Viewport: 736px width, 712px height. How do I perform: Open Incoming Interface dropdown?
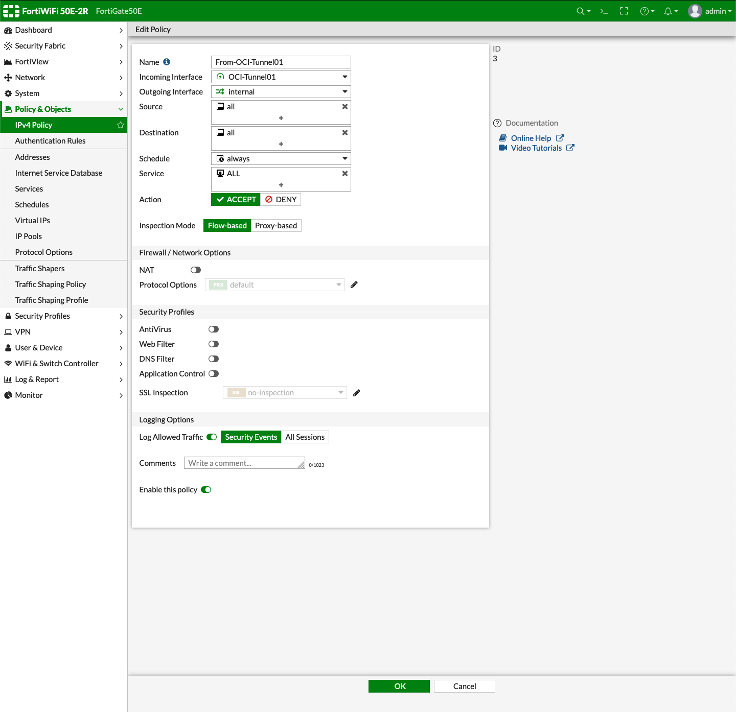click(281, 77)
